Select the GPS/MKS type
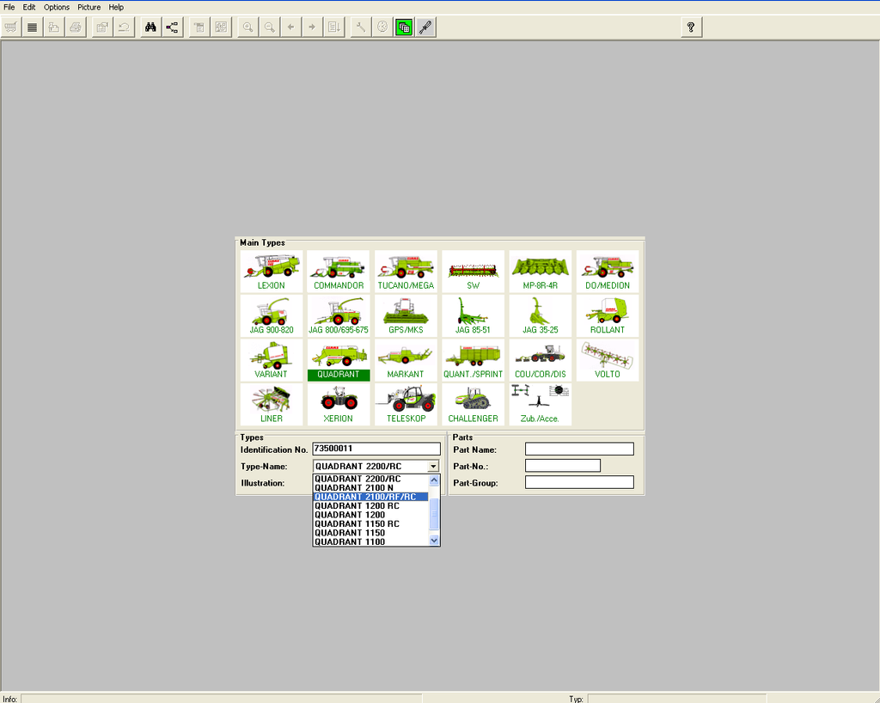The image size is (880, 703). coord(406,316)
